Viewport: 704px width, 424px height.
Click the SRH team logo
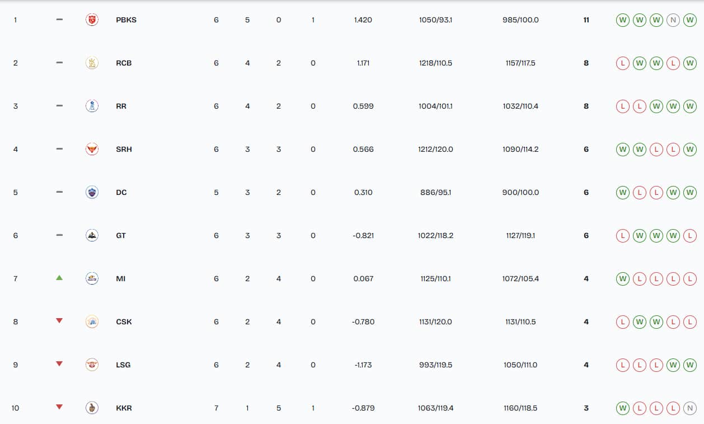(92, 150)
